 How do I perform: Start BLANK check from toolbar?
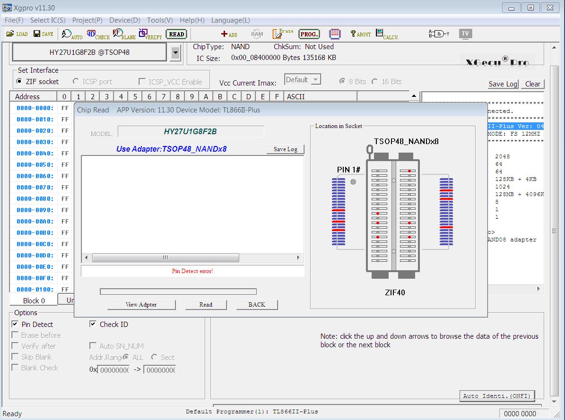click(x=124, y=34)
